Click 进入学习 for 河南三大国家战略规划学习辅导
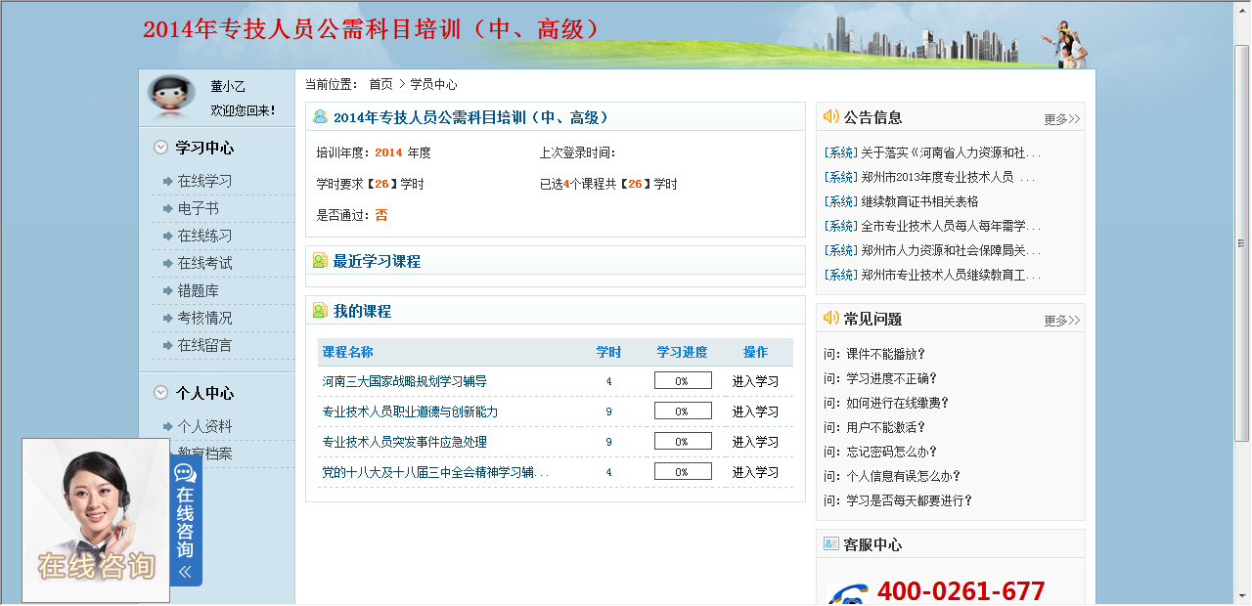Viewport: 1252px width, 606px height. (x=755, y=381)
